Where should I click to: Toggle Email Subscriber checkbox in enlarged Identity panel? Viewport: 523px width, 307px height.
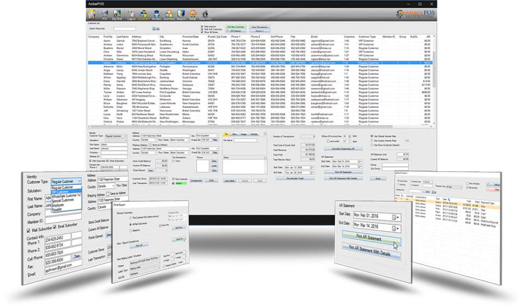click(x=55, y=227)
